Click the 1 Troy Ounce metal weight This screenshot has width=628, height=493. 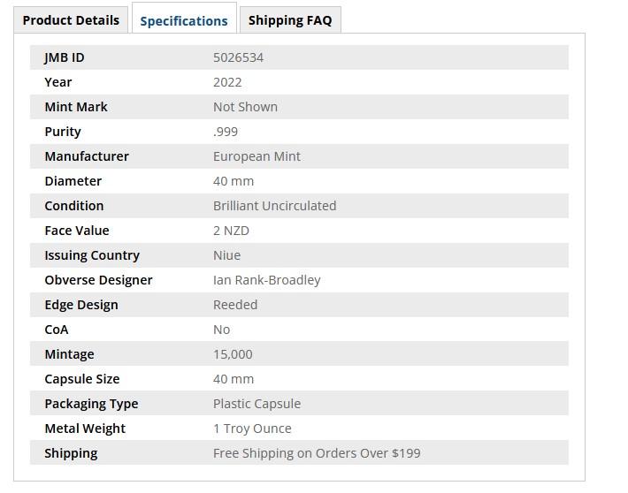point(252,429)
